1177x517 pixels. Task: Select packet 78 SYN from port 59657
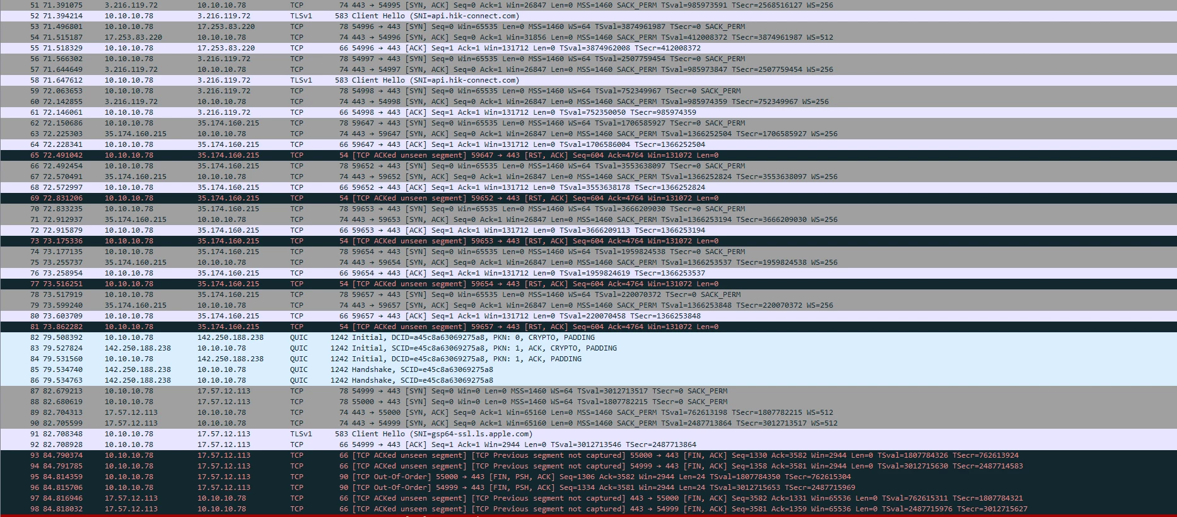(588, 294)
